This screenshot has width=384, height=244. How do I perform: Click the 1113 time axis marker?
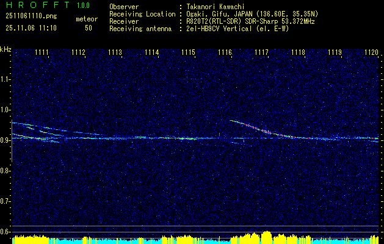(115, 52)
